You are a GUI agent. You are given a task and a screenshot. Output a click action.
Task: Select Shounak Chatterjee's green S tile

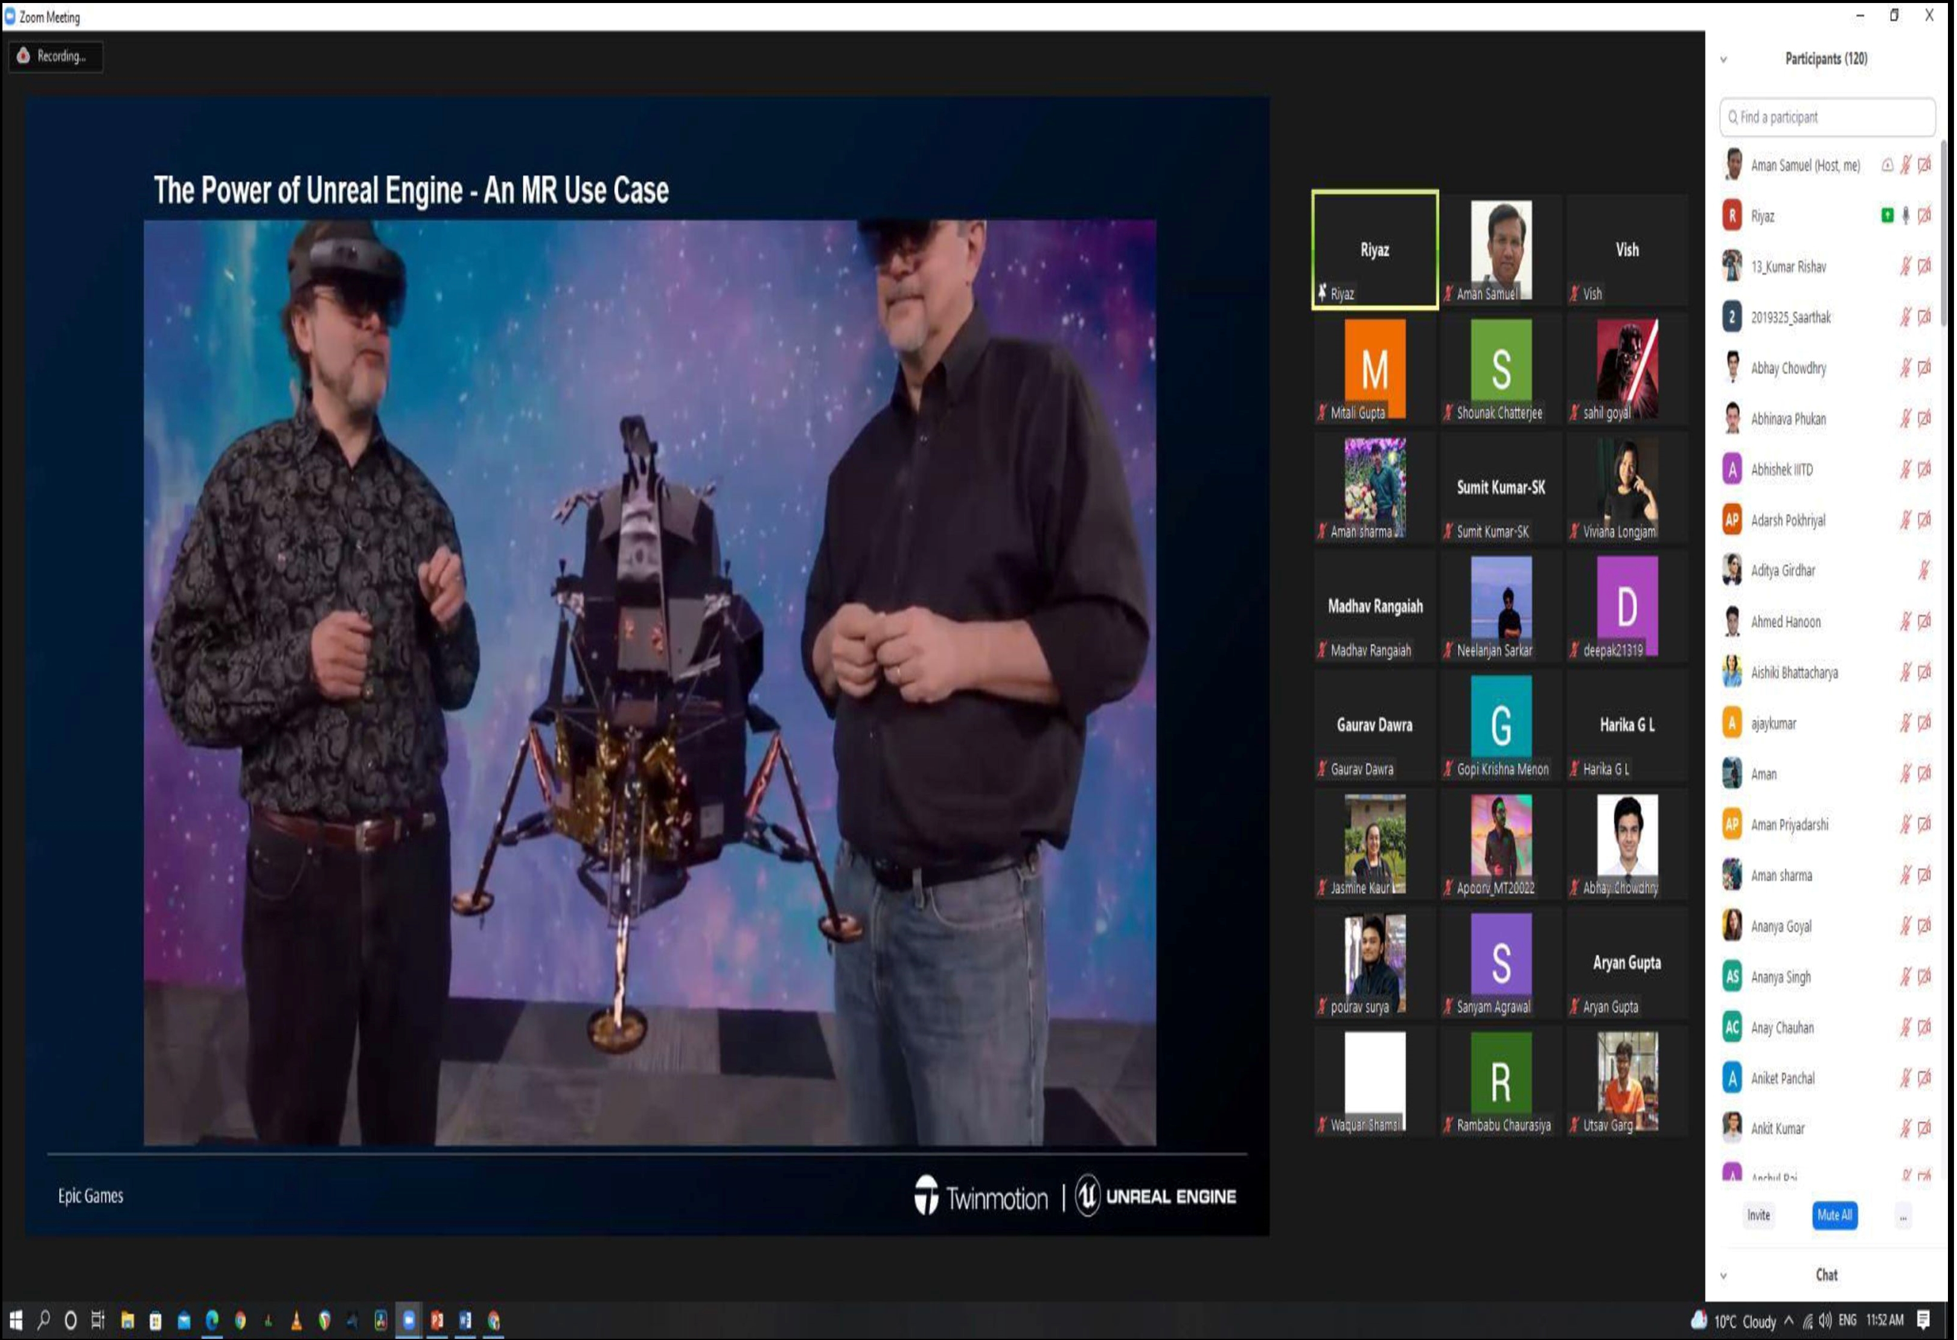[x=1501, y=369]
